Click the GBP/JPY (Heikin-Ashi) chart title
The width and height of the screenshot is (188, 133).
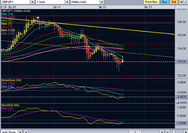pyautogui.click(x=16, y=11)
